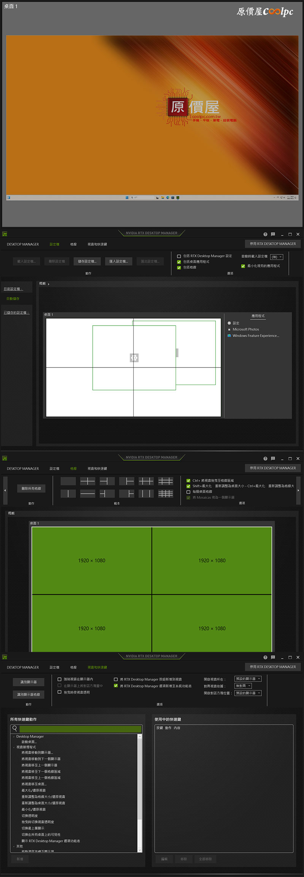Pick the two-row horizontal split grid template
Image resolution: width=304 pixels, height=877 pixels.
(x=87, y=494)
